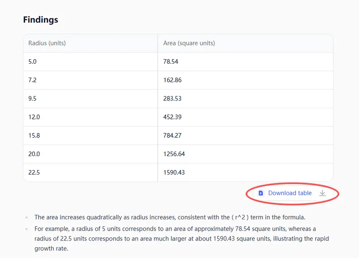
Task: Select the Area (square units) column header
Action: point(189,43)
